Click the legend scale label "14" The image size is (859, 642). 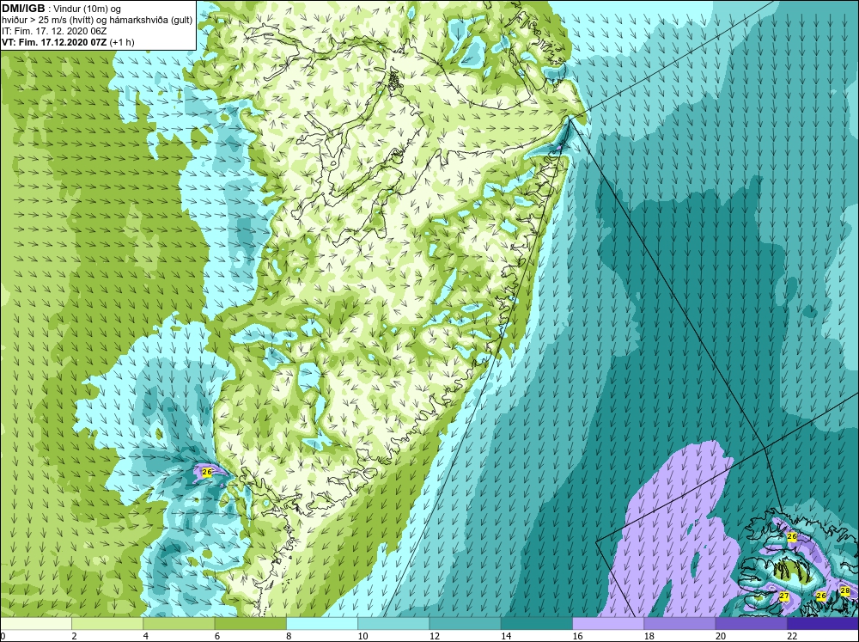pos(506,636)
